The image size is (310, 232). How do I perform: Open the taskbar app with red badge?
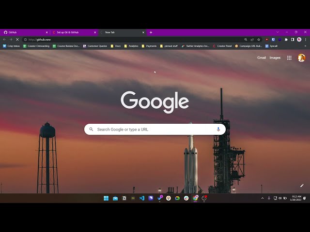204,198
